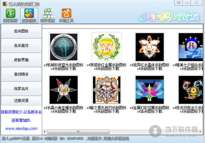
Task: Select the cf质感粉红金属 kill icon thumbnail
Action: click(107, 47)
